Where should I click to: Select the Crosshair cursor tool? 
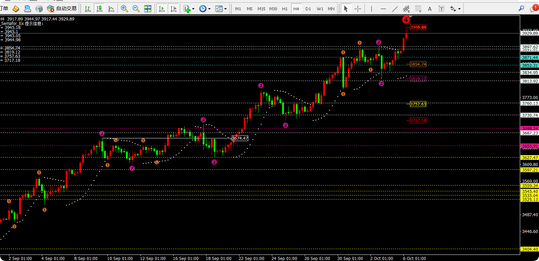click(x=358, y=9)
